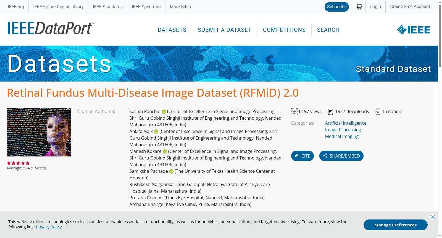
Task: Click the '1927 downloads' text
Action: click(x=352, y=111)
